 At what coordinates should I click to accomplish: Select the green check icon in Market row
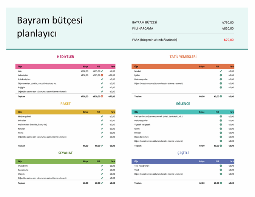(x=221, y=71)
